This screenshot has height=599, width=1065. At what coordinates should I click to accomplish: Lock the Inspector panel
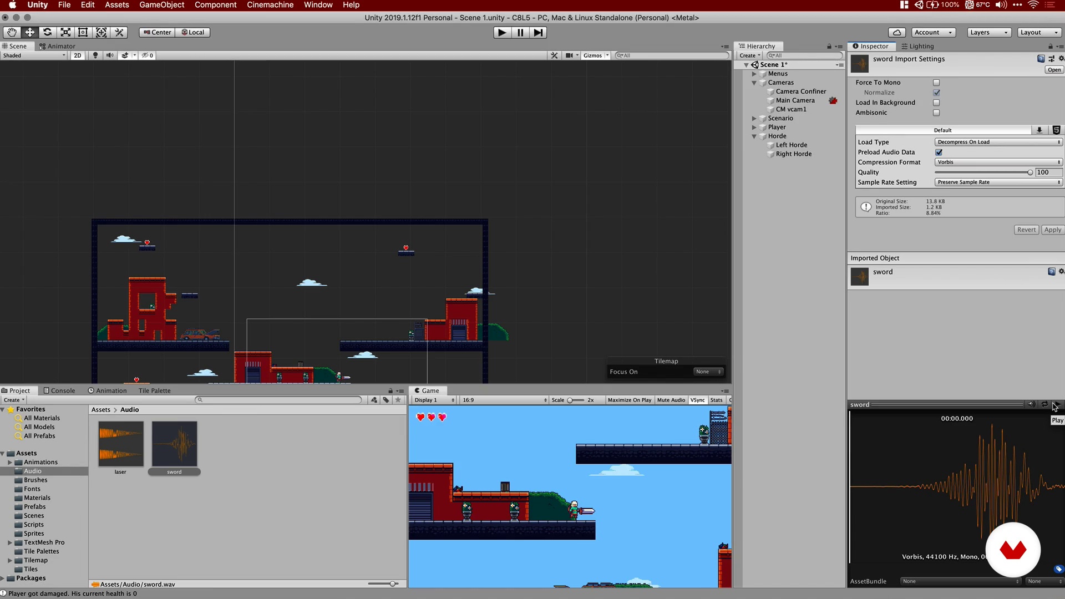(x=1050, y=47)
